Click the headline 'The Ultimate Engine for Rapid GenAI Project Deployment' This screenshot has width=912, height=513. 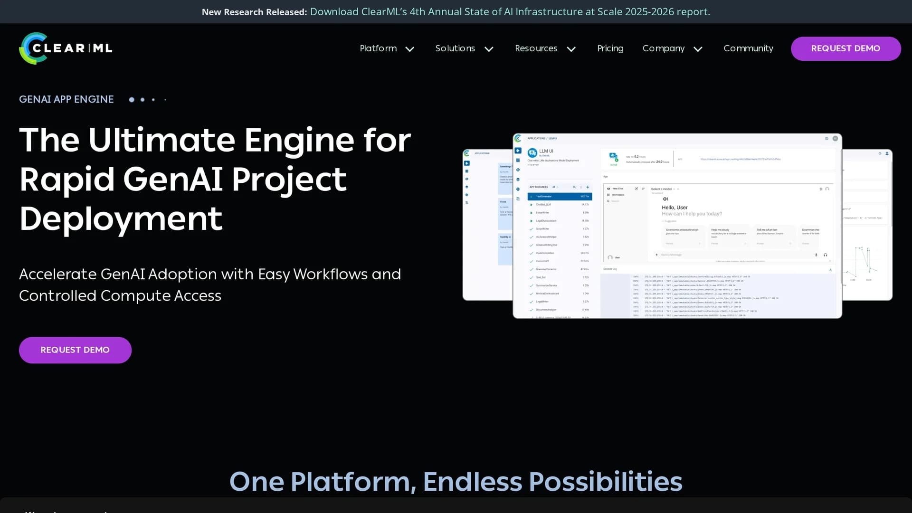point(215,179)
